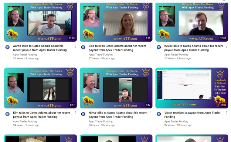Open the Kevin talks to Gates Adams video thumbnail
231x142 pixels.
click(x=192, y=22)
